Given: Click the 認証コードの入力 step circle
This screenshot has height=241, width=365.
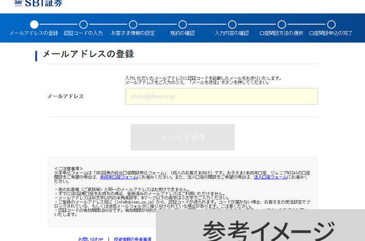Looking at the screenshot, I should pyautogui.click(x=84, y=25).
